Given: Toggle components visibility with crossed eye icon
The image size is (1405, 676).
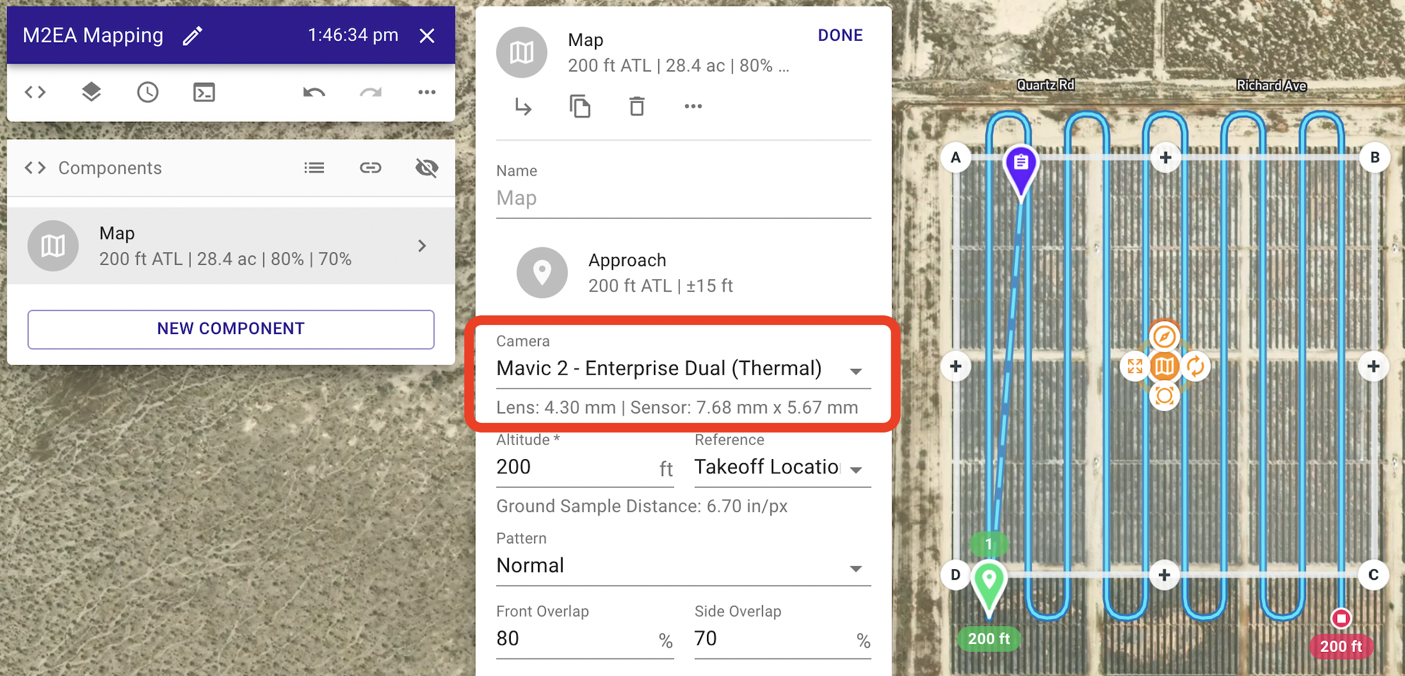Looking at the screenshot, I should click(427, 168).
